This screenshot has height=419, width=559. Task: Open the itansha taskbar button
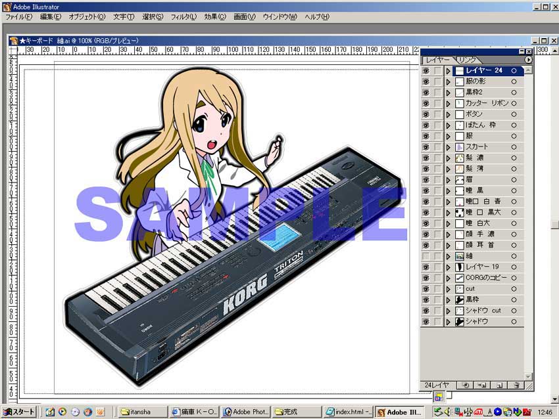[x=142, y=412]
